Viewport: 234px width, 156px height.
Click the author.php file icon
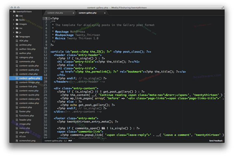click(17, 53)
